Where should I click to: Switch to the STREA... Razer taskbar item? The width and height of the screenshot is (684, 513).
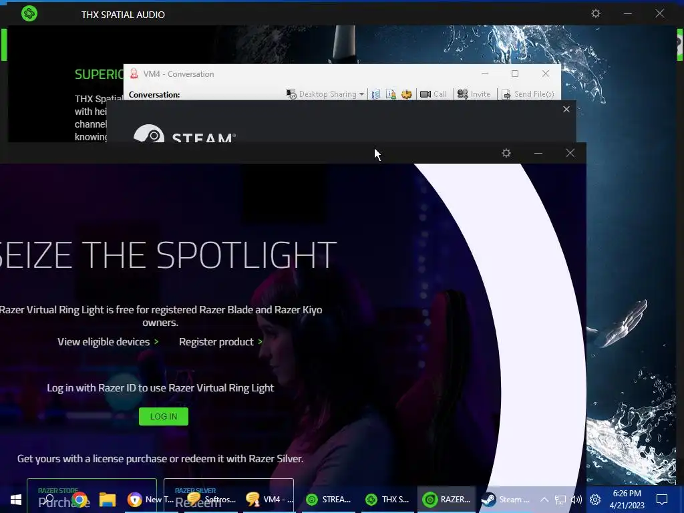tap(329, 500)
